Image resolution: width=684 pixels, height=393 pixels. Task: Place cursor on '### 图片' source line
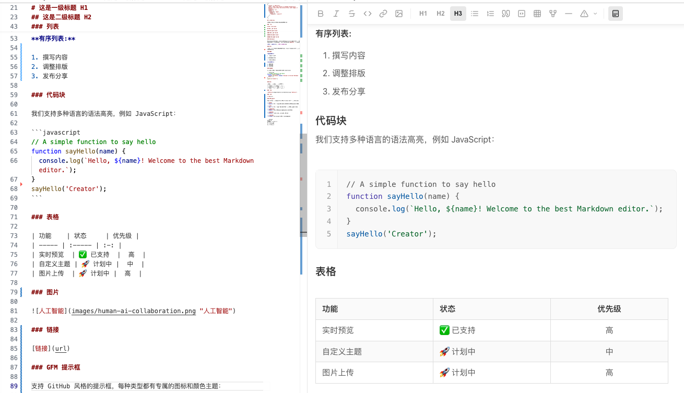coord(45,292)
